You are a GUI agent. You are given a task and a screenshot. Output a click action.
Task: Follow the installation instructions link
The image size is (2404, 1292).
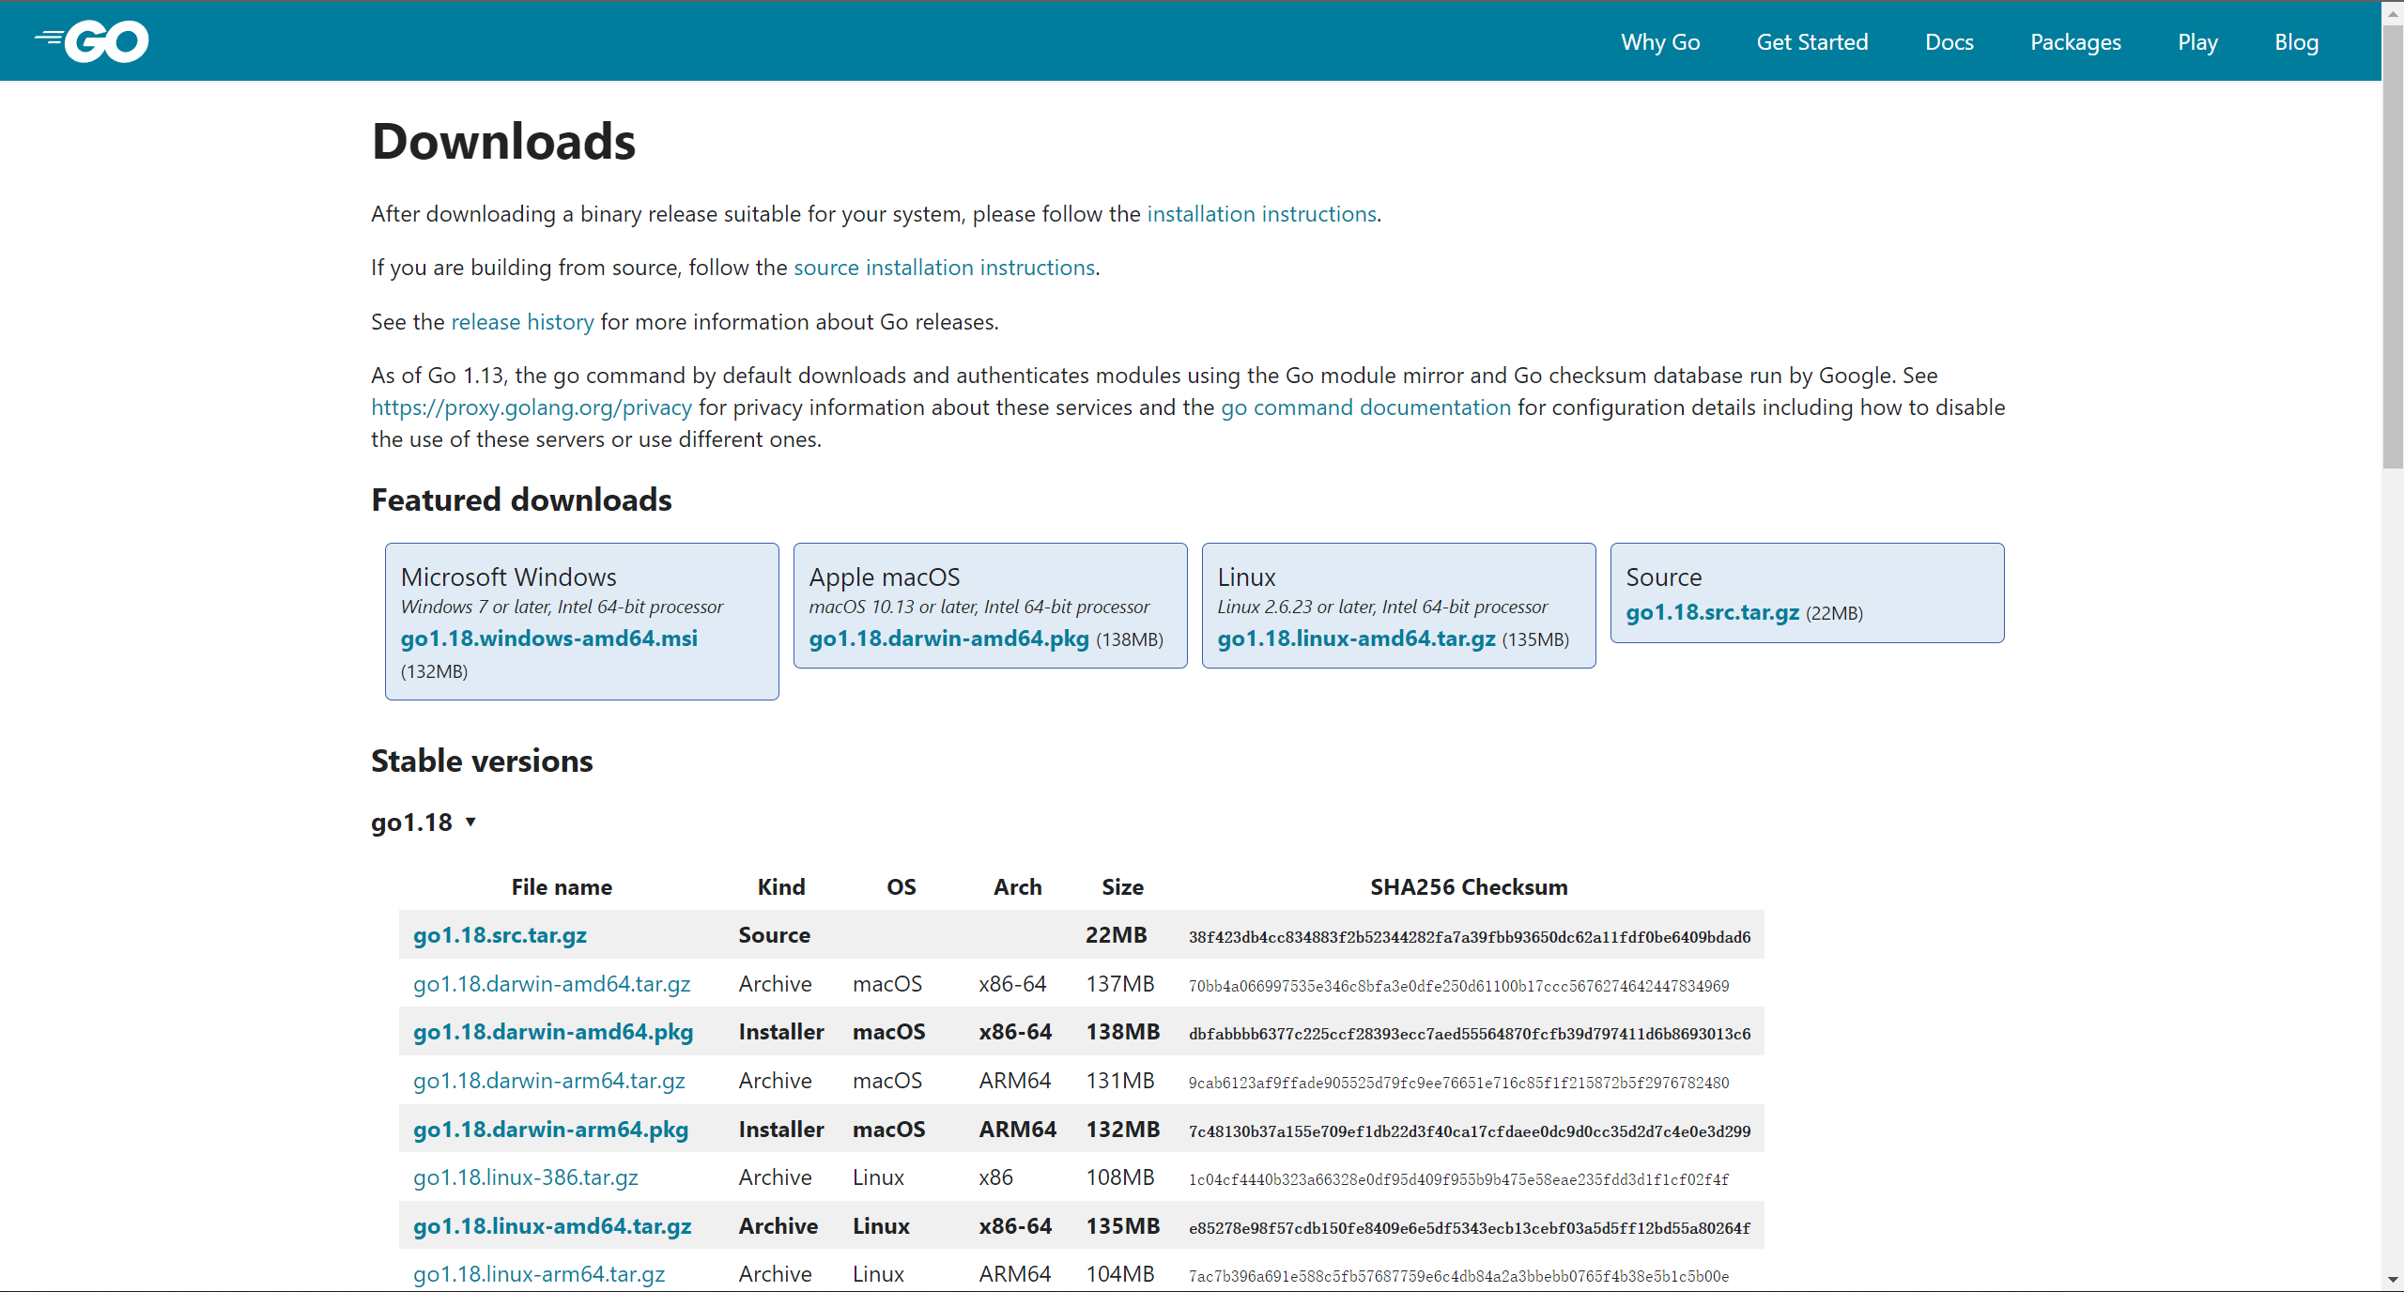[x=1261, y=214]
